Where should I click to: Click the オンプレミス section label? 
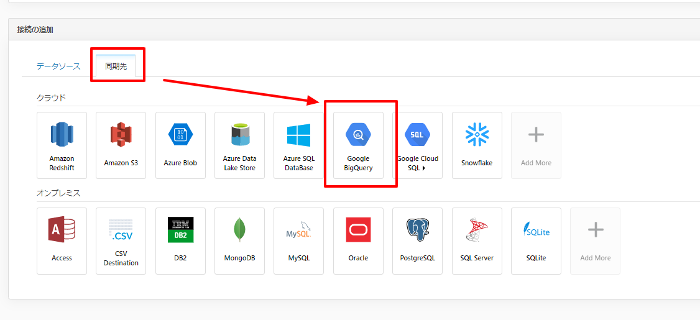(58, 193)
